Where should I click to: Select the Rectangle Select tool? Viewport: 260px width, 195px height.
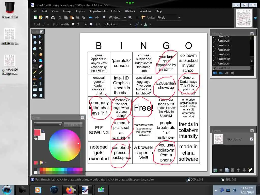coord(35,37)
